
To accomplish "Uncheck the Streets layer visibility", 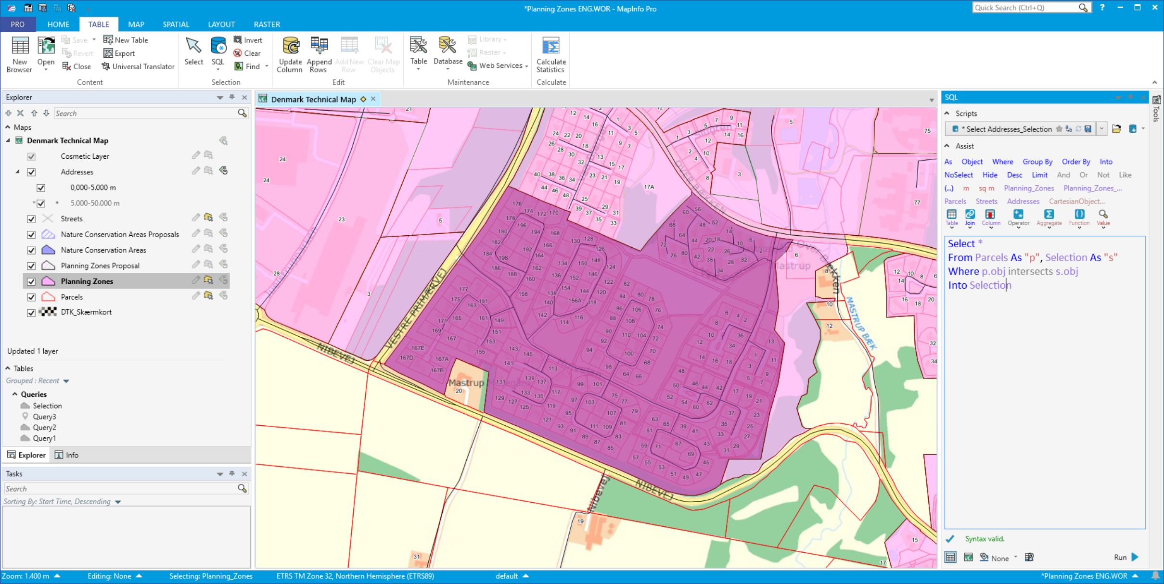I will pyautogui.click(x=31, y=219).
